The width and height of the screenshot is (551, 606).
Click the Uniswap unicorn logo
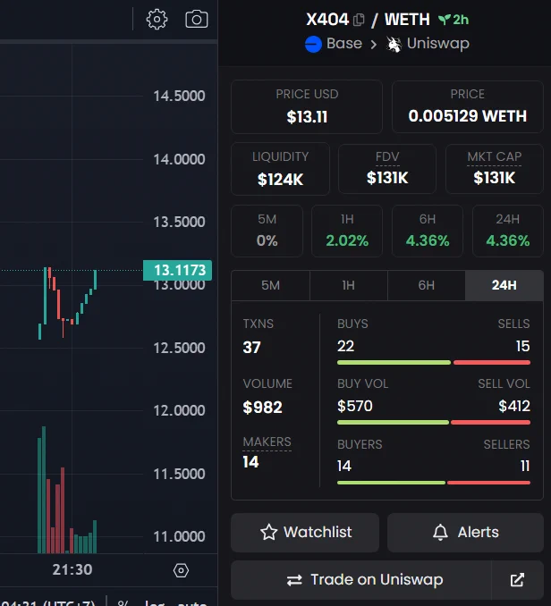[394, 44]
